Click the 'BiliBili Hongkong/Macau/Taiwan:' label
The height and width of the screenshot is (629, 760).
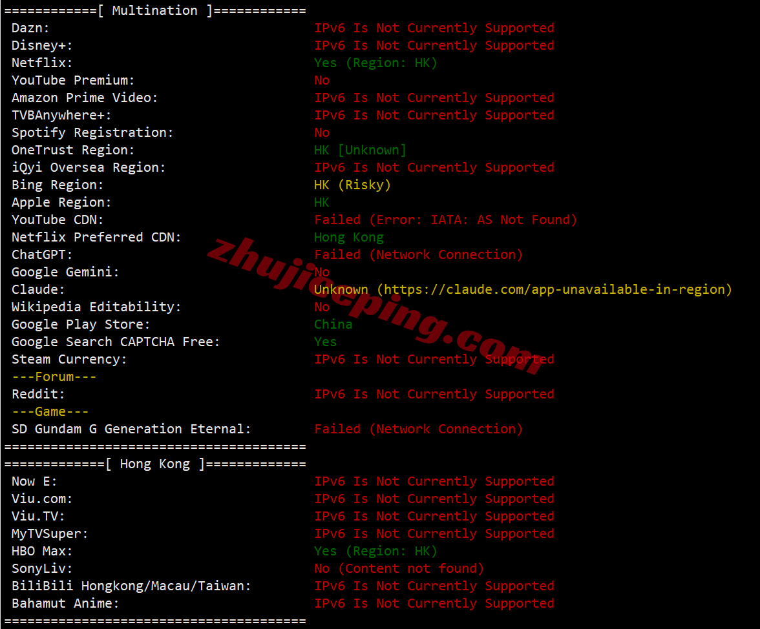pos(131,586)
